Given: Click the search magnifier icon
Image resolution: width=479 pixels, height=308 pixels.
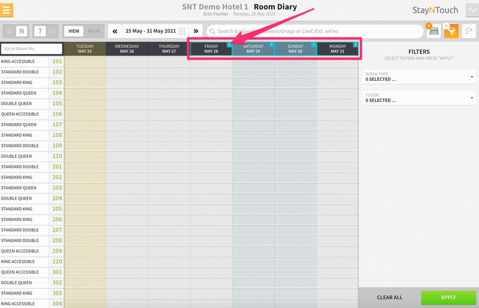Looking at the screenshot, I should 212,31.
